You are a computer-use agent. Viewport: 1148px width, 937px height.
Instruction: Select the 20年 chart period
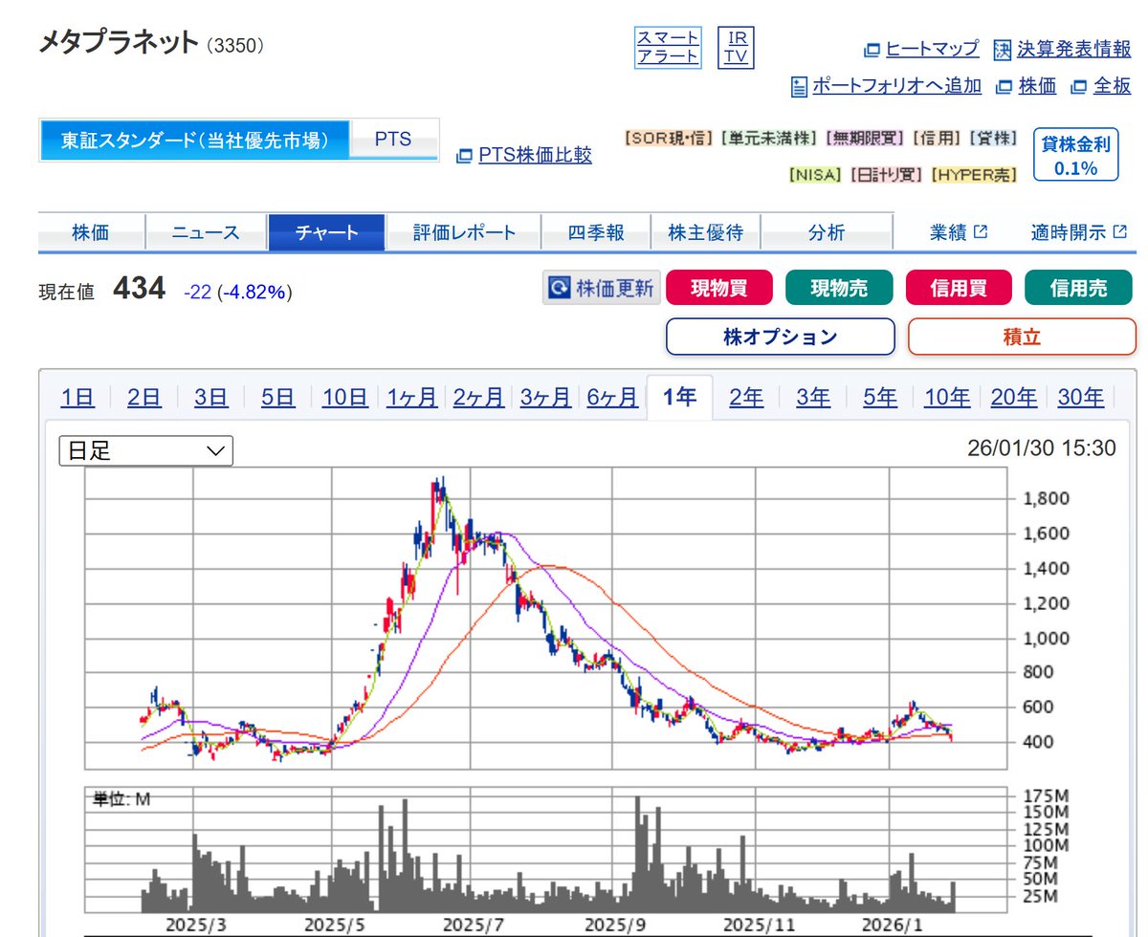(1014, 397)
